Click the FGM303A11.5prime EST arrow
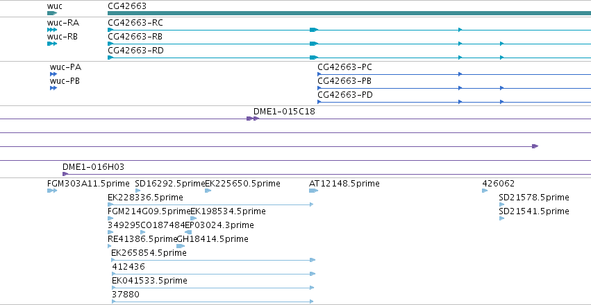This screenshot has width=591, height=305. [52, 191]
